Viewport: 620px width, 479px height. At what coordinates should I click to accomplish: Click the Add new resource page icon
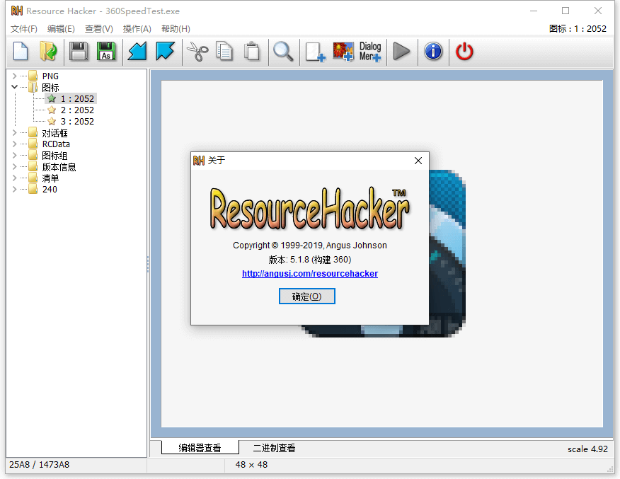[315, 52]
